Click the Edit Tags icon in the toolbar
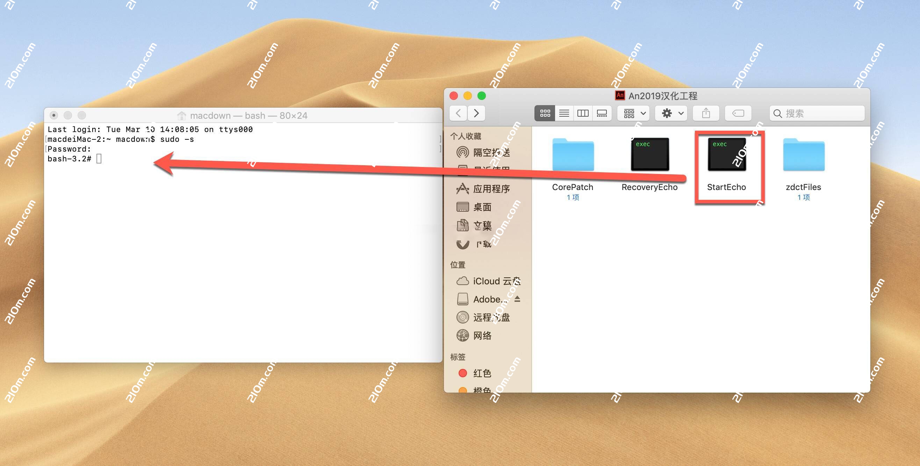The image size is (920, 466). coord(738,114)
